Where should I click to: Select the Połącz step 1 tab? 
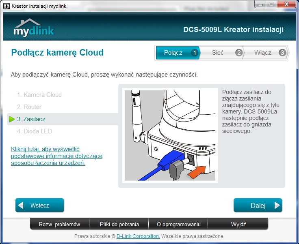[x=178, y=53]
